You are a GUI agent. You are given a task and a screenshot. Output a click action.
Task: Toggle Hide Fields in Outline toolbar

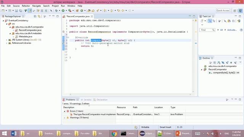[x=223, y=62]
